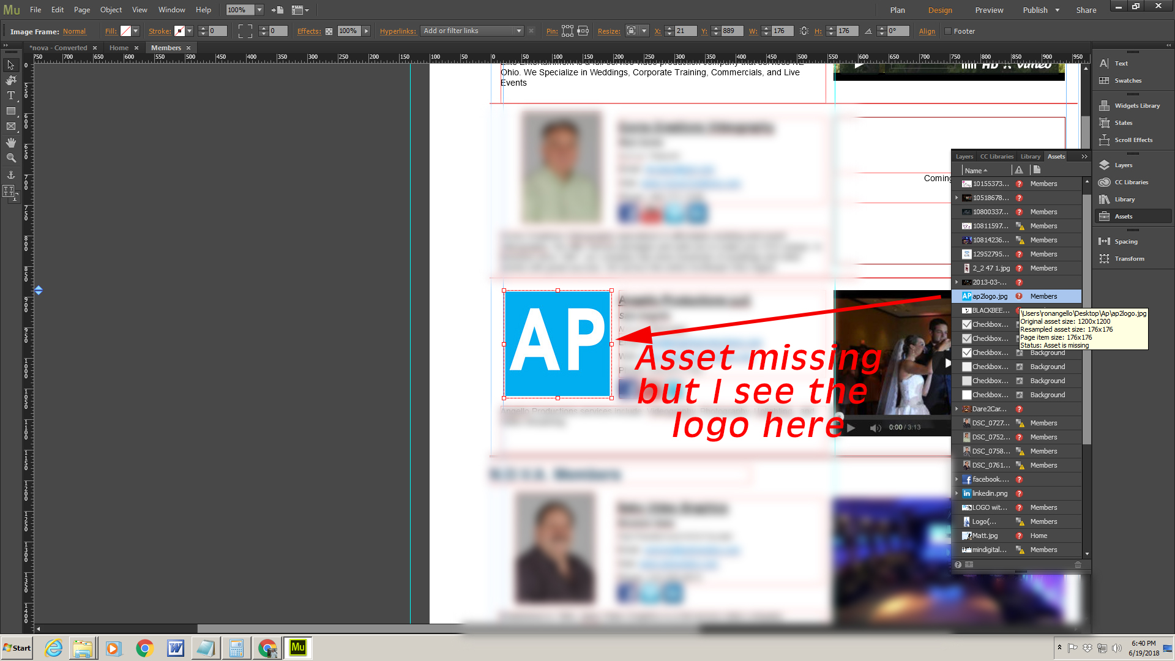This screenshot has height=661, width=1175.
Task: Click the Windows Start button
Action: point(17,648)
